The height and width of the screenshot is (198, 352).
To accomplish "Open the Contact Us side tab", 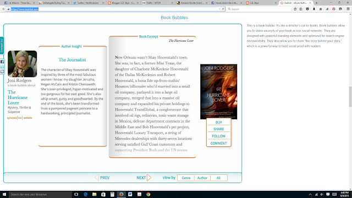I will click(2, 46).
